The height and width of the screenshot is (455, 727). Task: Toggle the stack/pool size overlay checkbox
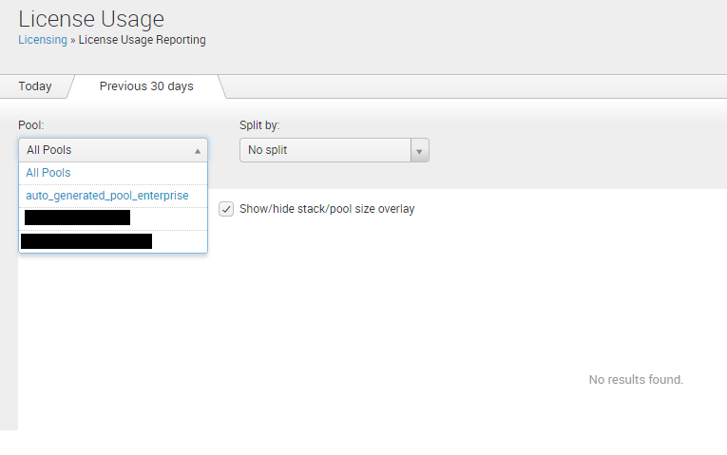226,209
